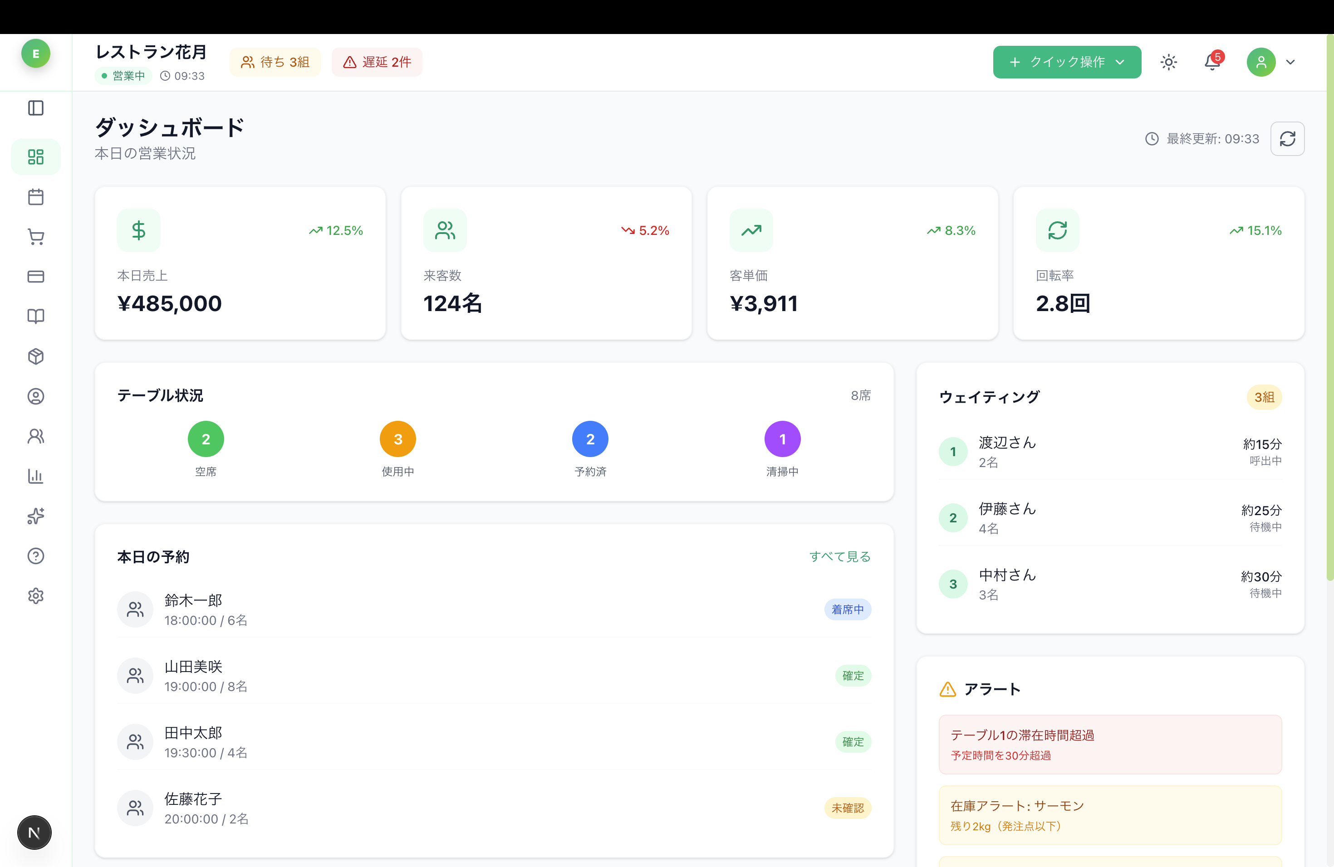Viewport: 1334px width, 867px height.
Task: Open the credit card payments icon
Action: [35, 277]
